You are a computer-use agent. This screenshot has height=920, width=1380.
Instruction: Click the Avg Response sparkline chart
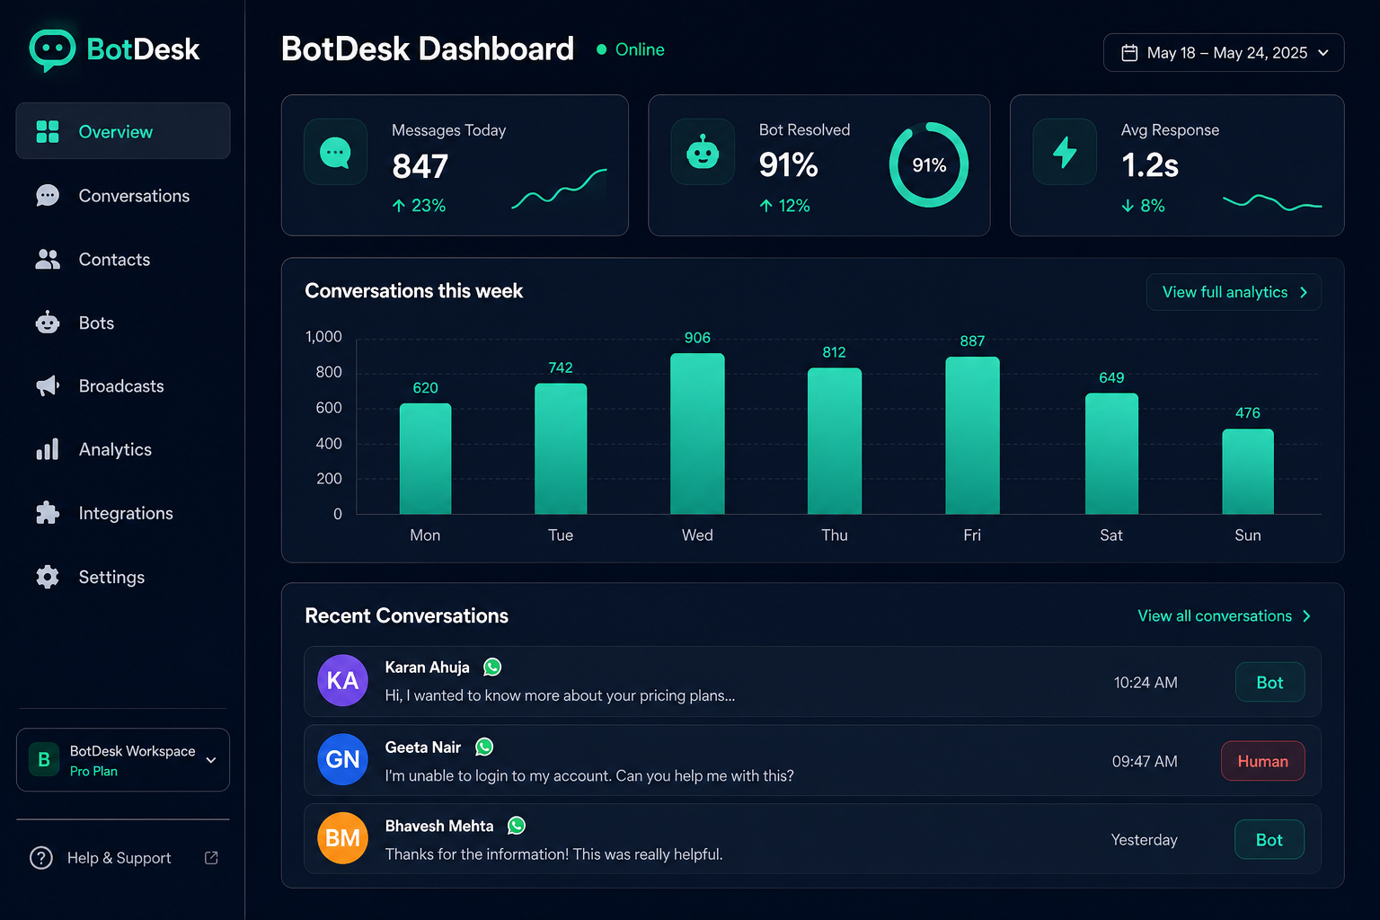click(x=1272, y=202)
